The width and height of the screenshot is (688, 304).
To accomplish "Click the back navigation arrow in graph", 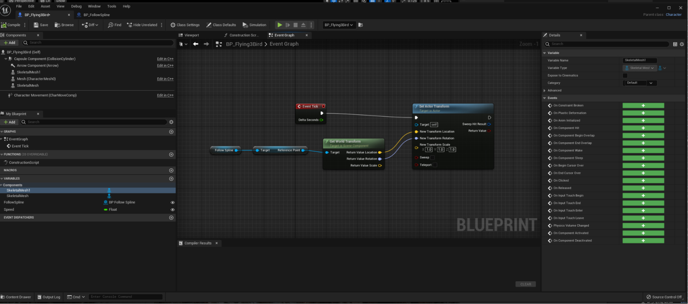I will (x=196, y=44).
